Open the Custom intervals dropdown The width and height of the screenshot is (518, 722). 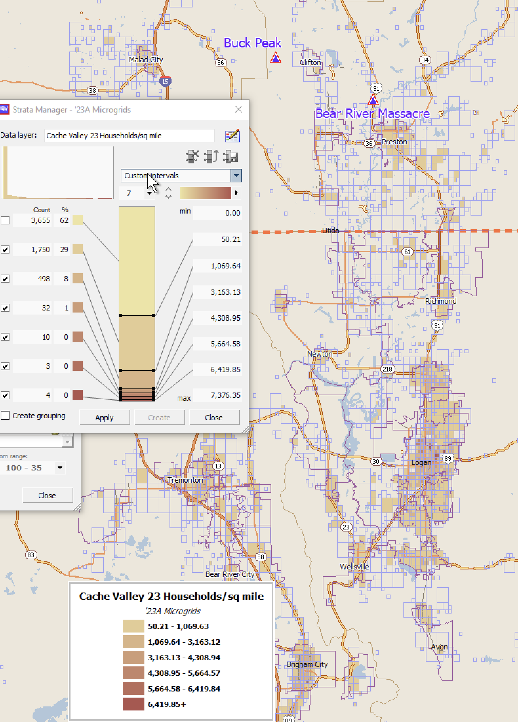click(236, 176)
